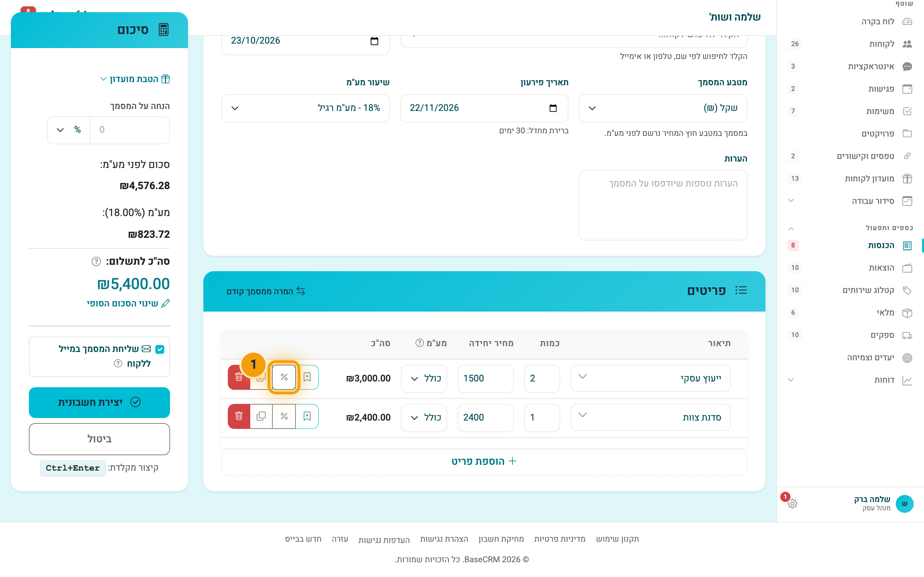Click help icon beside שליחת המסמך במייל

pos(118,363)
